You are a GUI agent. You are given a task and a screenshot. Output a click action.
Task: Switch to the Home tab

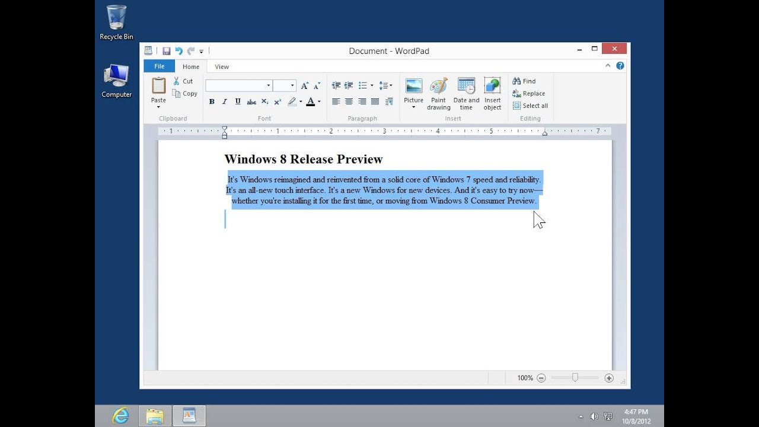point(191,66)
